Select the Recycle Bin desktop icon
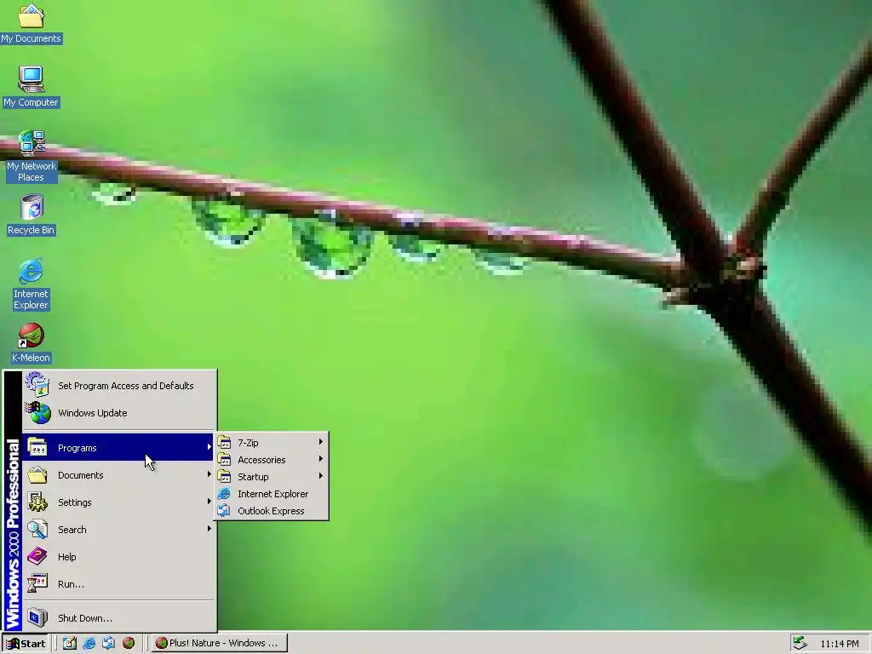Image resolution: width=872 pixels, height=654 pixels. [32, 215]
